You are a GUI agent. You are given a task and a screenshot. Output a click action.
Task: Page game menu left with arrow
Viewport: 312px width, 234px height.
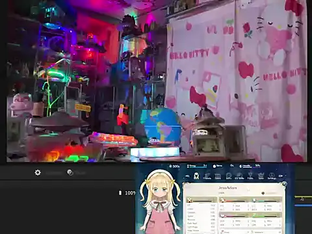pyautogui.click(x=188, y=176)
